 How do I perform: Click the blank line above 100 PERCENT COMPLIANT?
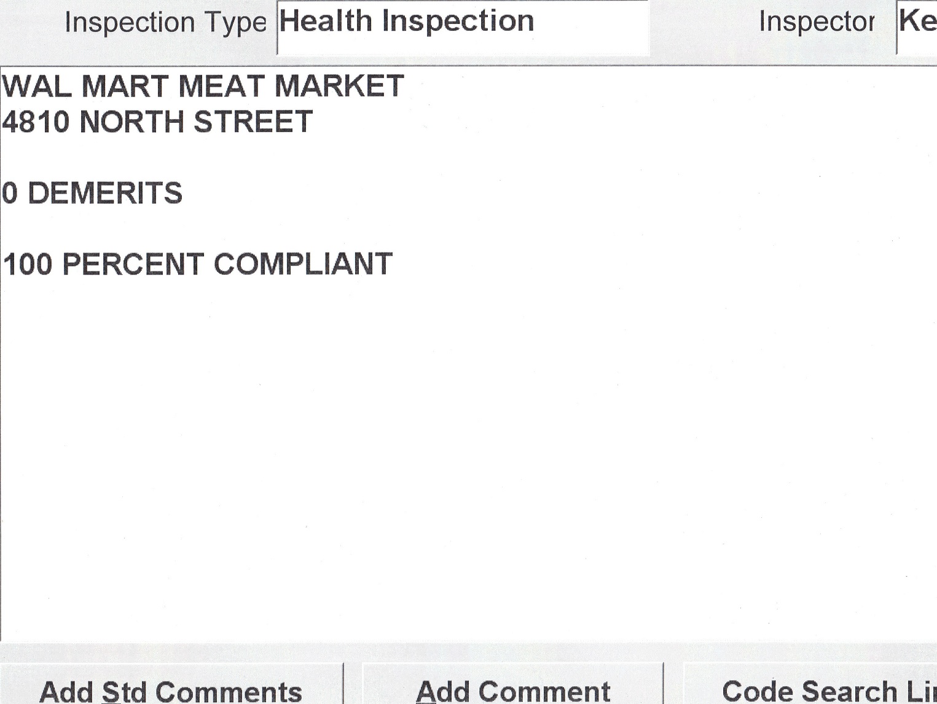184,229
